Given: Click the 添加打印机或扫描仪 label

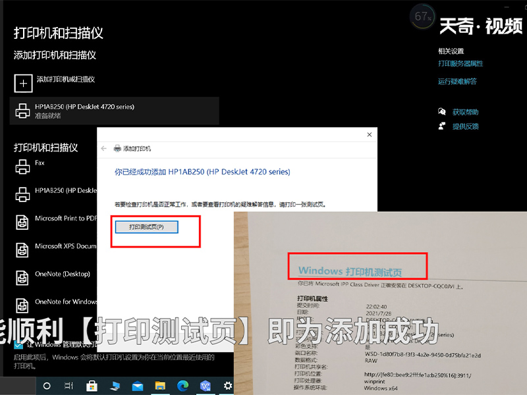Looking at the screenshot, I should (x=66, y=80).
